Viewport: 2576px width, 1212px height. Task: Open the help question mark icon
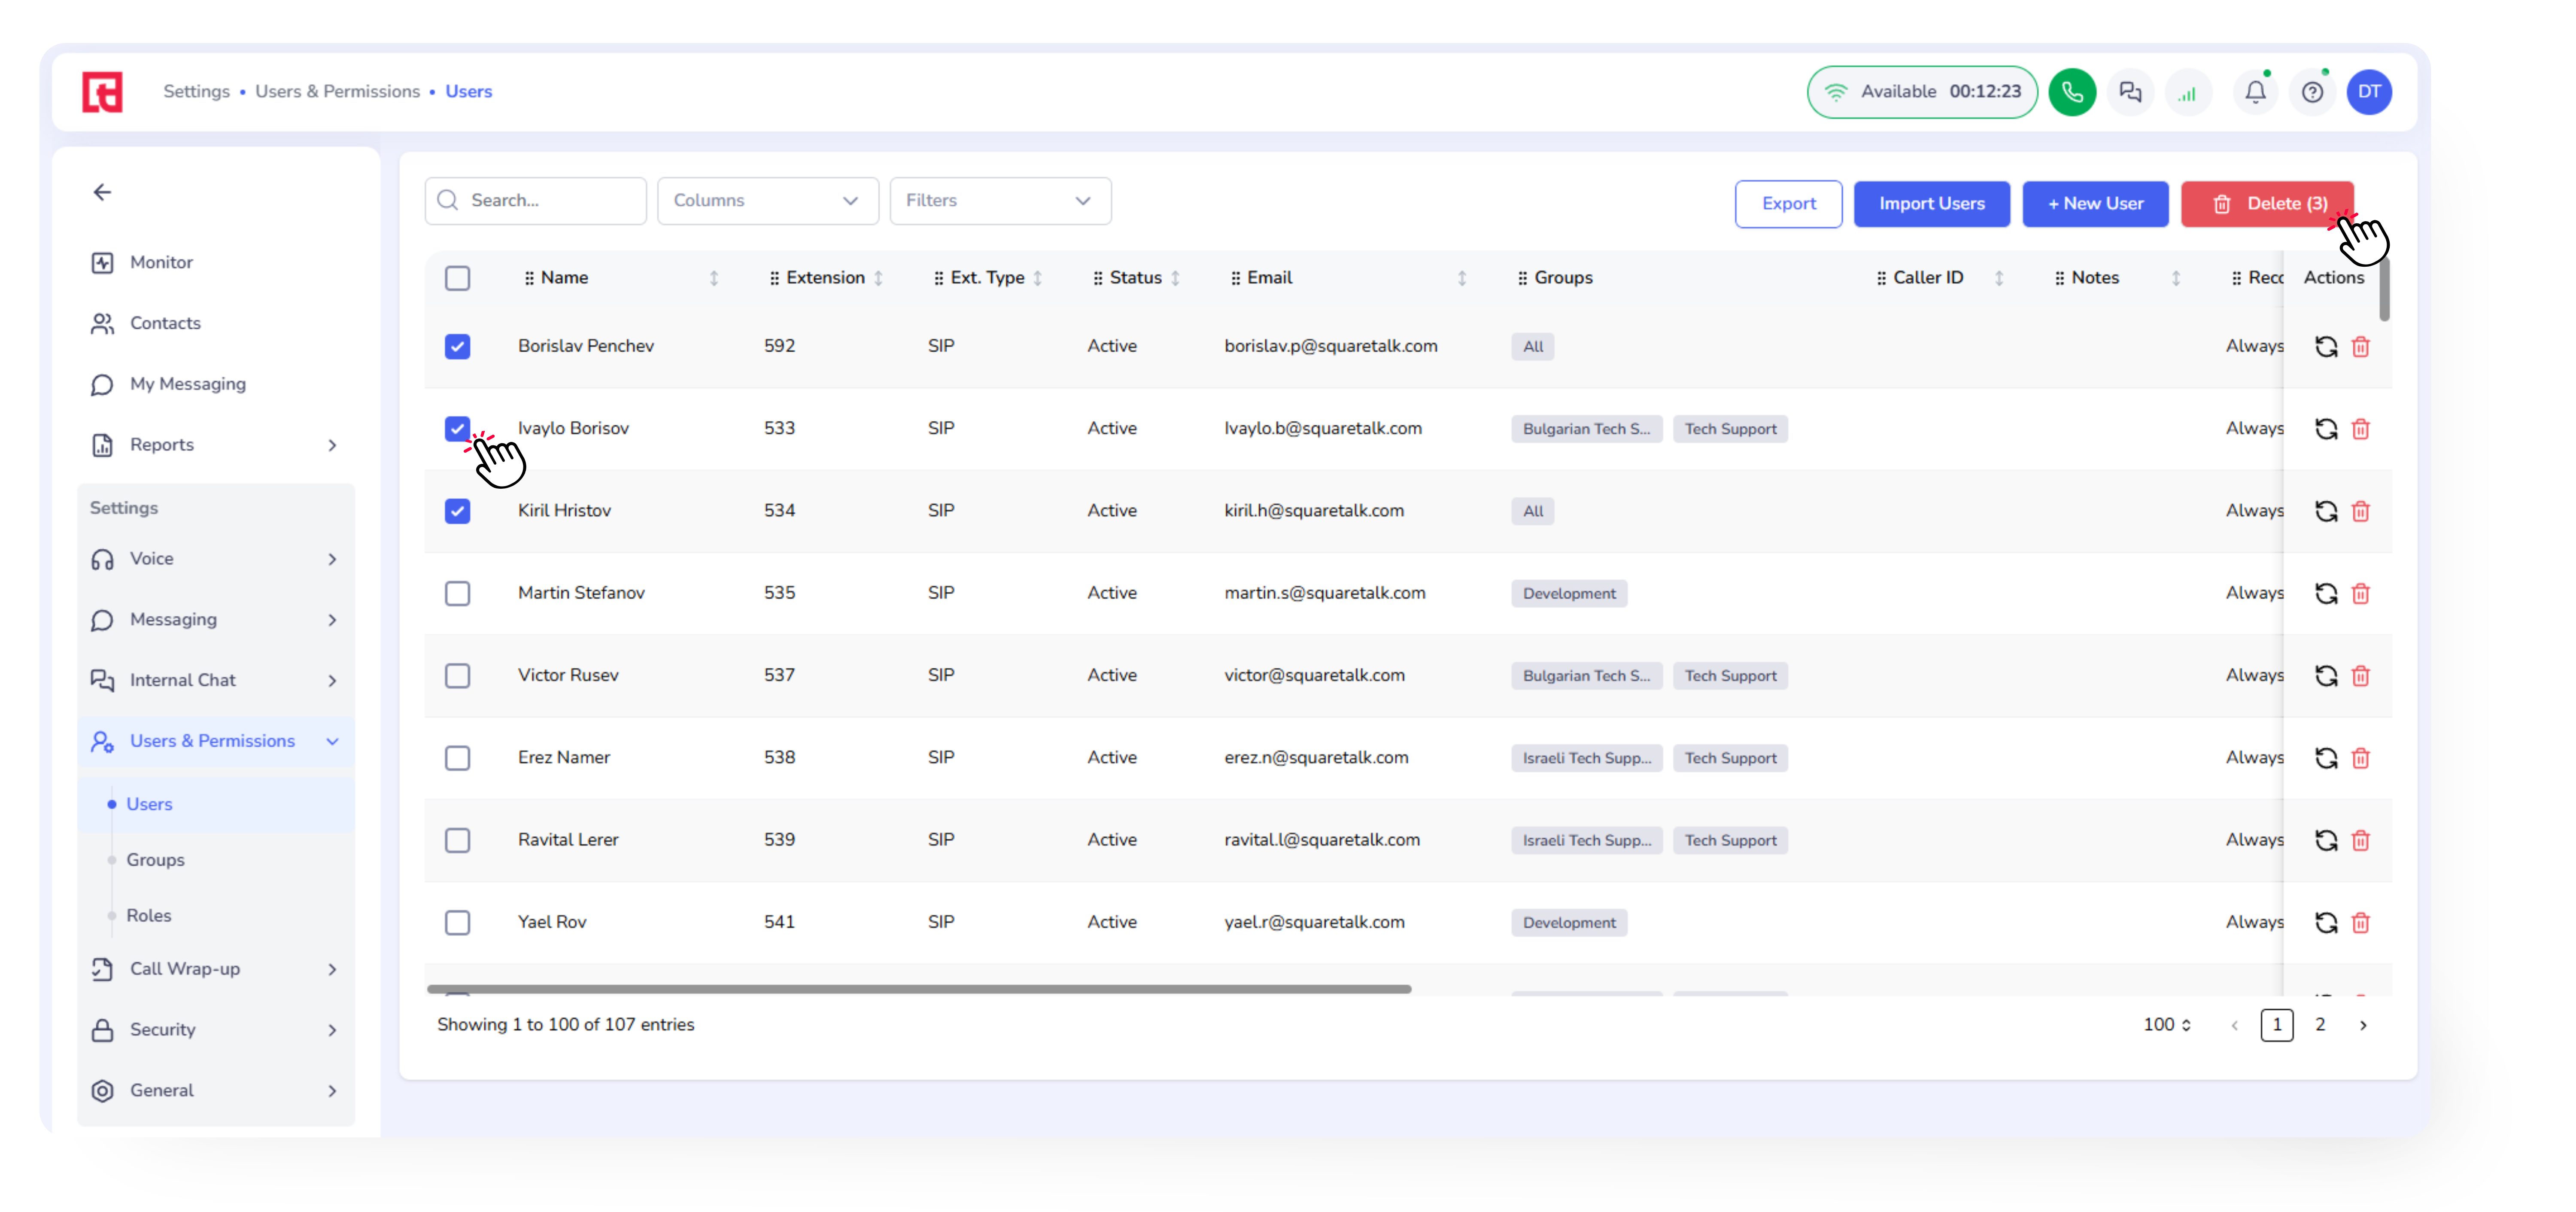(x=2312, y=92)
